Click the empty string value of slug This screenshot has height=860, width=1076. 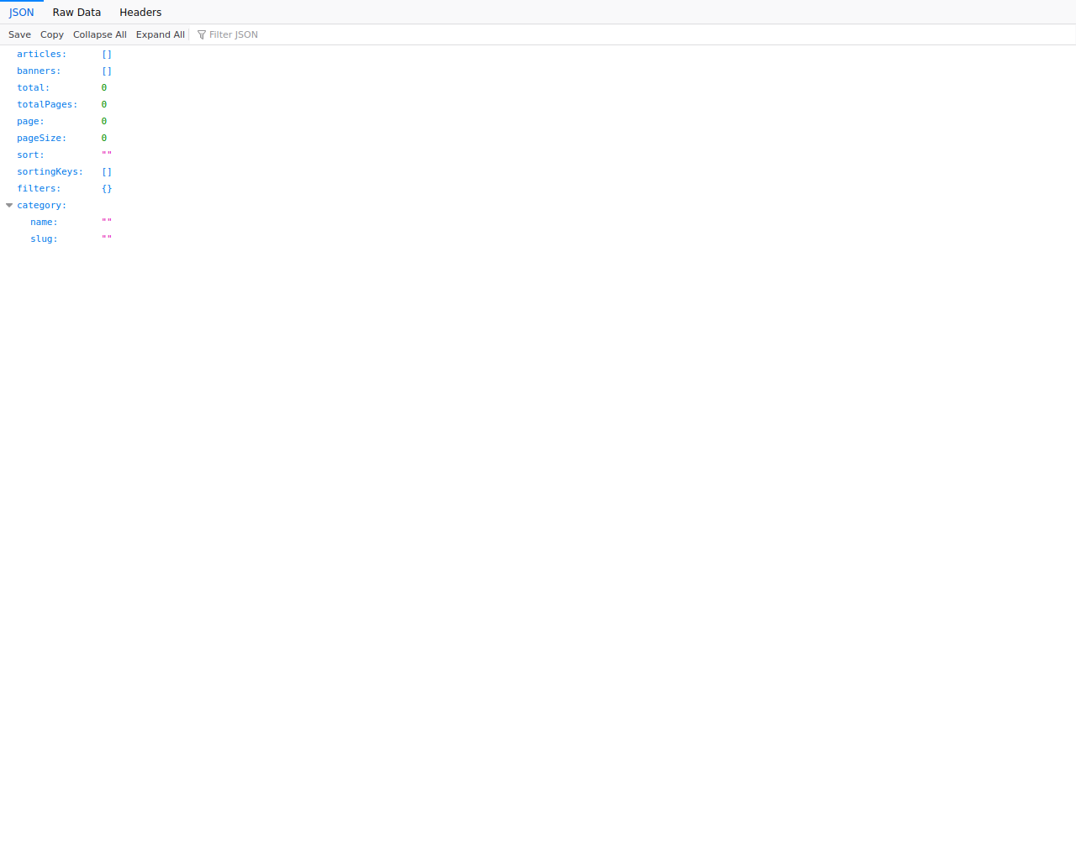[x=107, y=239]
